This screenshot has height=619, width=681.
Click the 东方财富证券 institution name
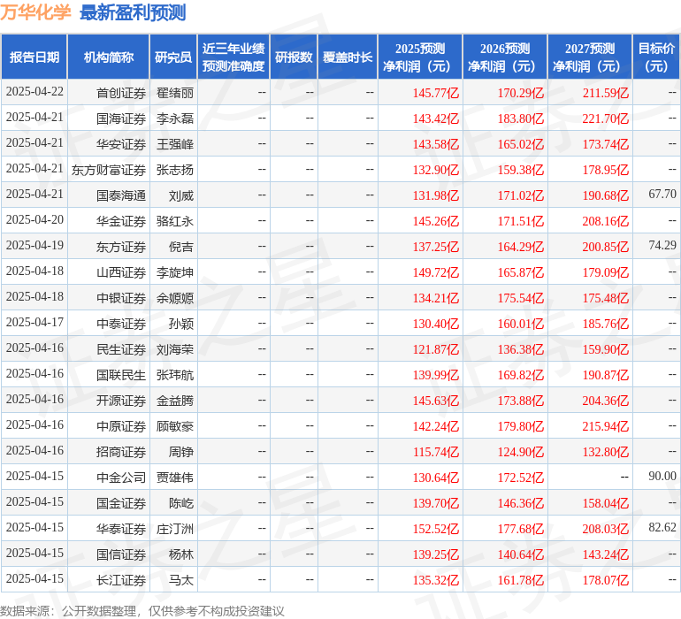point(109,170)
